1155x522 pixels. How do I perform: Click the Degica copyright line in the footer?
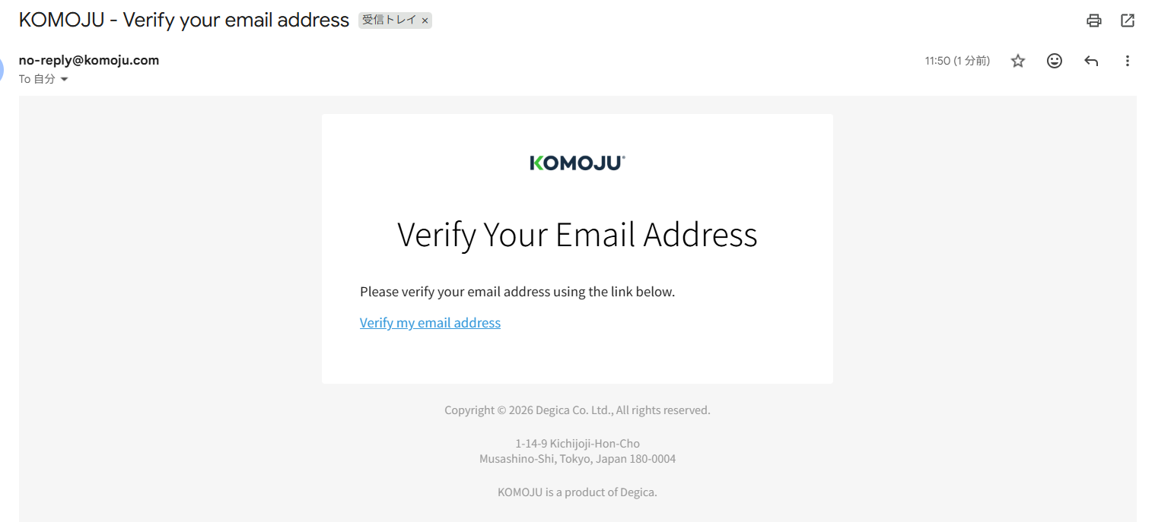[577, 410]
